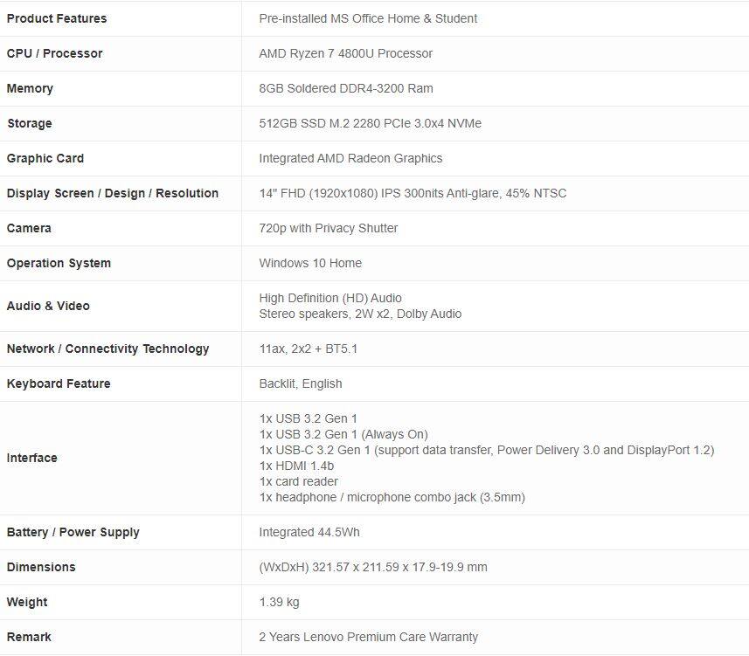The width and height of the screenshot is (749, 656).
Task: Click the Product Features row label
Action: (57, 18)
